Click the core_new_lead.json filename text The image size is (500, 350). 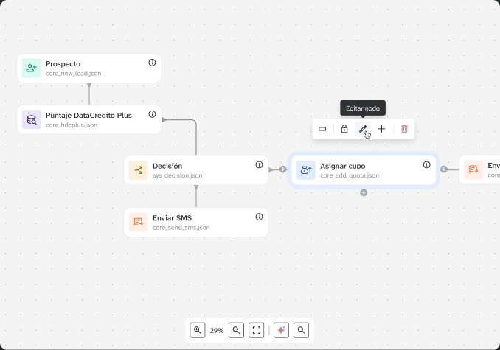[x=73, y=74]
